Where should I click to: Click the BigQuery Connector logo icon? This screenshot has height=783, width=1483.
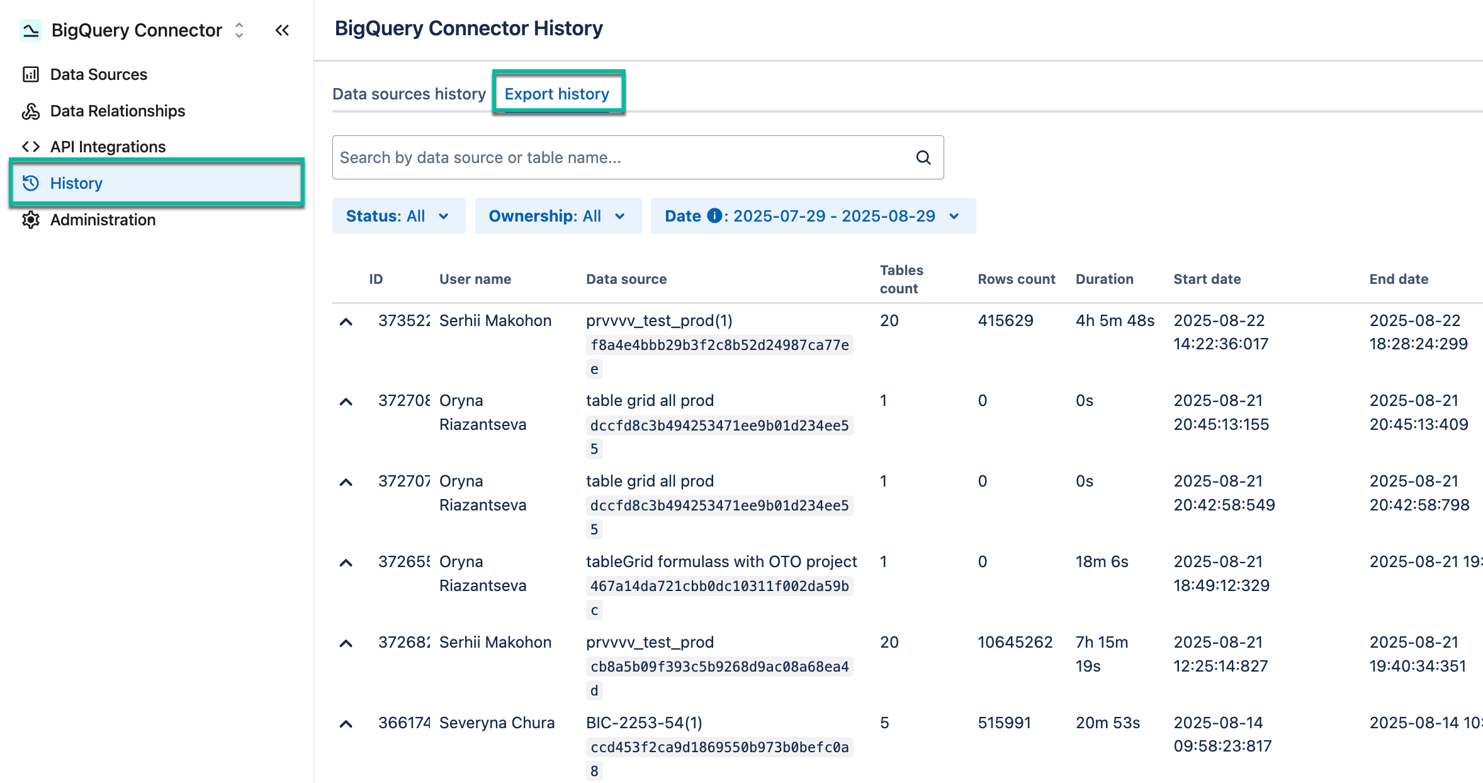(x=30, y=30)
